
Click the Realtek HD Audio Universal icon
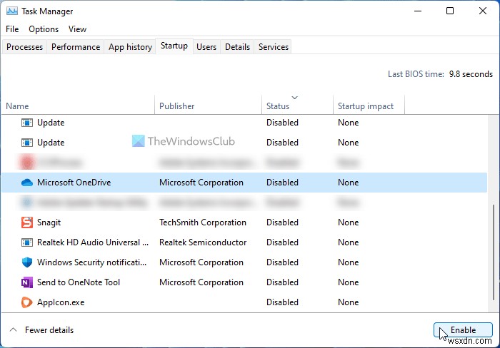coord(27,242)
